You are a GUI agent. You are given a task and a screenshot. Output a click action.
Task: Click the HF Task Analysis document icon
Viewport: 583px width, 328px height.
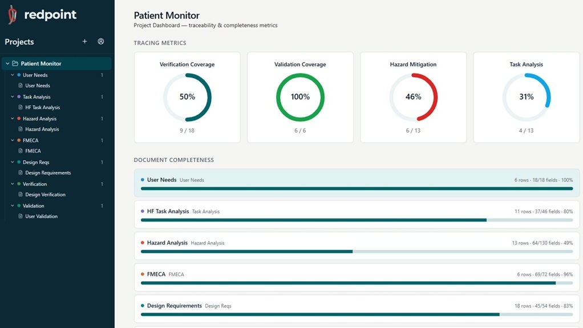click(21, 107)
